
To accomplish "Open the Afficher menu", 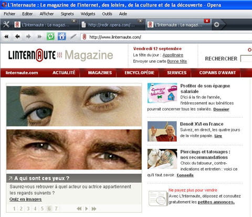I will [x=47, y=14].
